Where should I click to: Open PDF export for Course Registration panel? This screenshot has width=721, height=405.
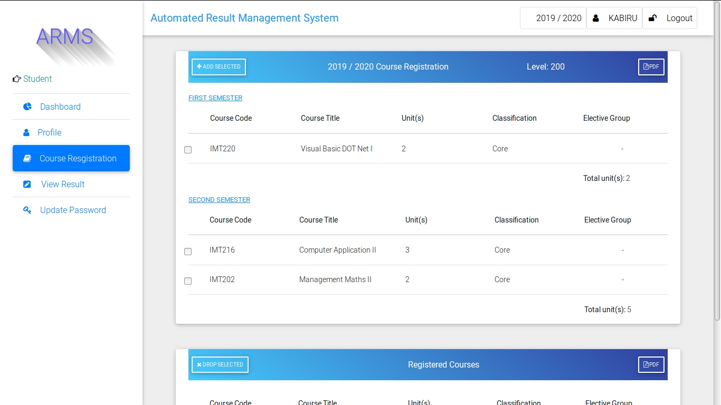point(651,67)
